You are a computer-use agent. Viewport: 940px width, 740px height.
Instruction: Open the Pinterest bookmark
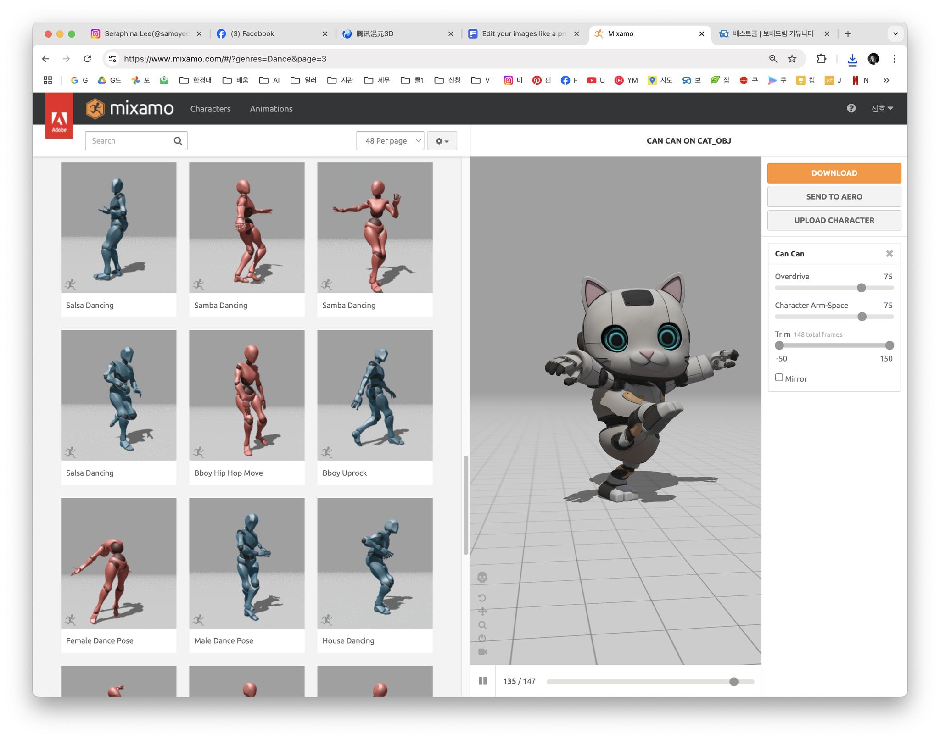coord(542,80)
